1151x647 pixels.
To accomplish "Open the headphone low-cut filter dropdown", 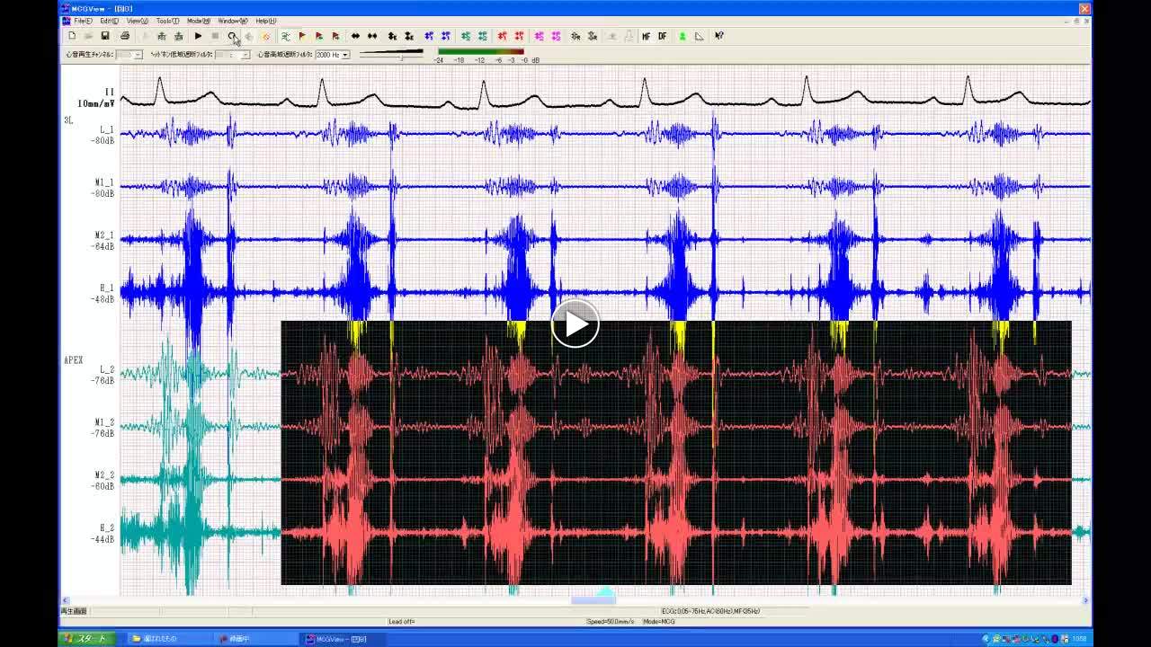I will pyautogui.click(x=245, y=55).
